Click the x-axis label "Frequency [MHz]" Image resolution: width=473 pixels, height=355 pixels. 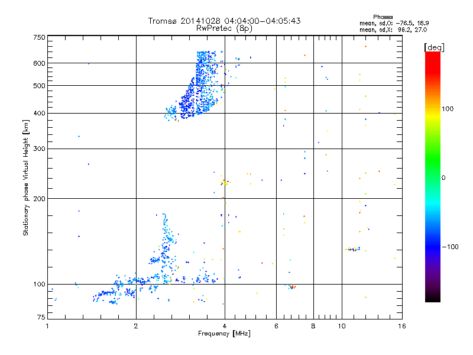(x=224, y=334)
